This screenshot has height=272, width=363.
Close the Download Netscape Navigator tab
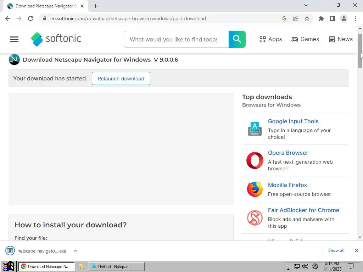[x=82, y=6]
